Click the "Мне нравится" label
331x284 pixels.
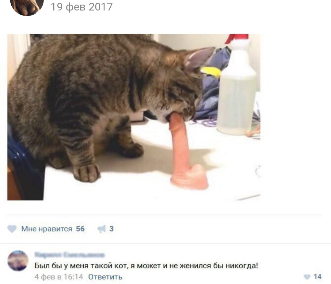47,229
